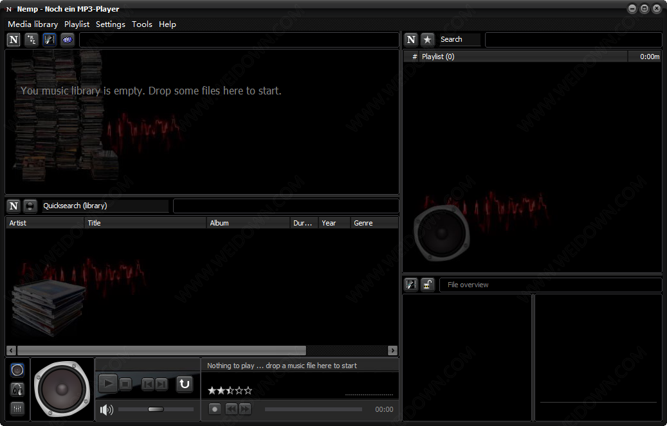Switch to the tag cloud view
The image size is (667, 426).
point(67,40)
